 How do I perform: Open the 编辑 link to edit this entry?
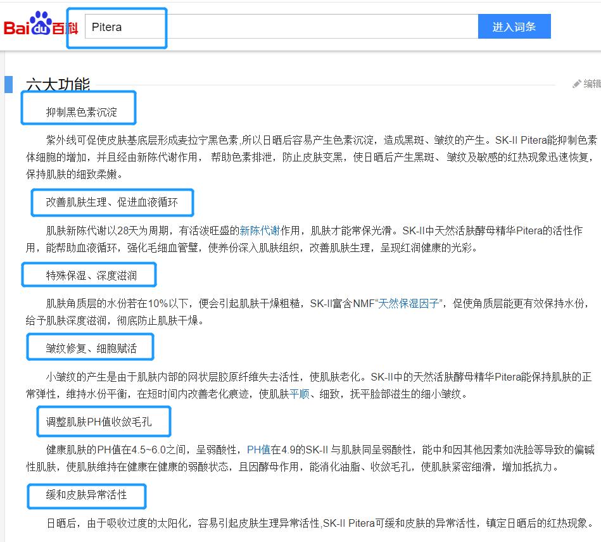click(590, 83)
